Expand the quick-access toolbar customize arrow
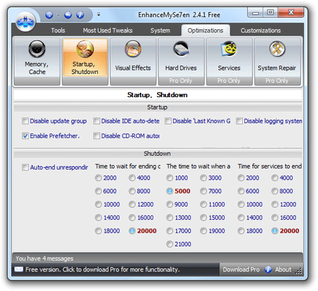 [99, 15]
